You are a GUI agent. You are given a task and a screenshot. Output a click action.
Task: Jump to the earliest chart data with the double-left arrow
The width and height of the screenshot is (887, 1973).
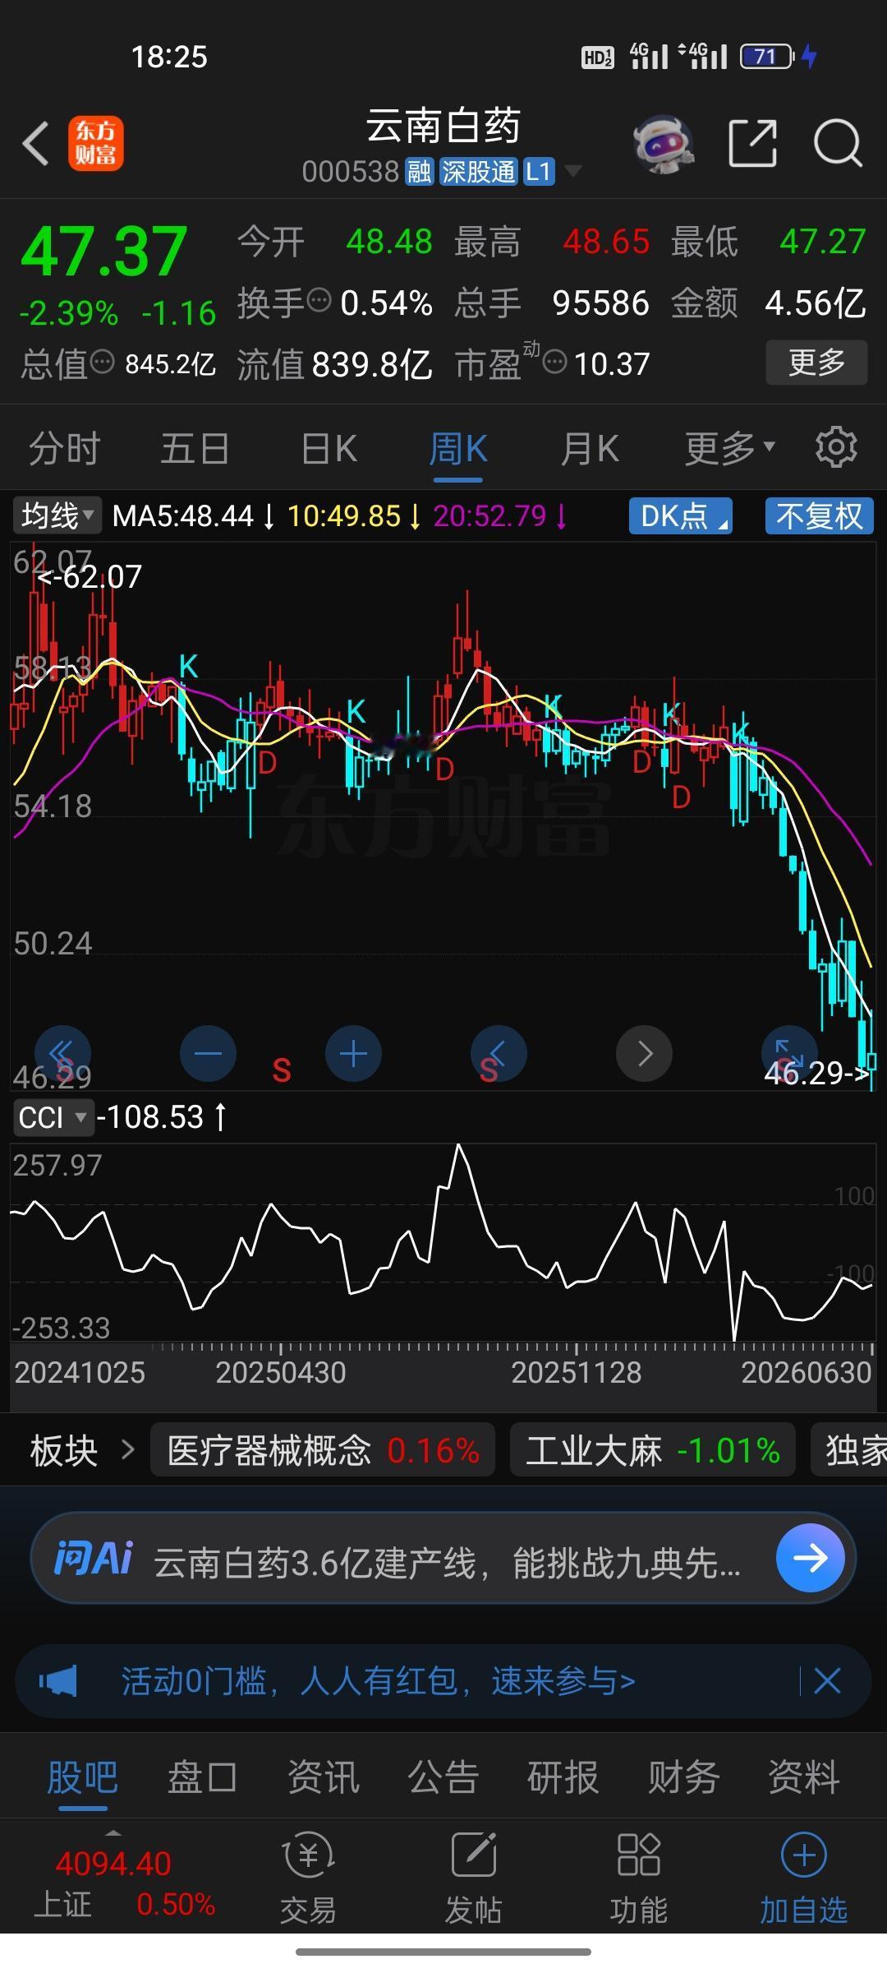coord(62,1054)
